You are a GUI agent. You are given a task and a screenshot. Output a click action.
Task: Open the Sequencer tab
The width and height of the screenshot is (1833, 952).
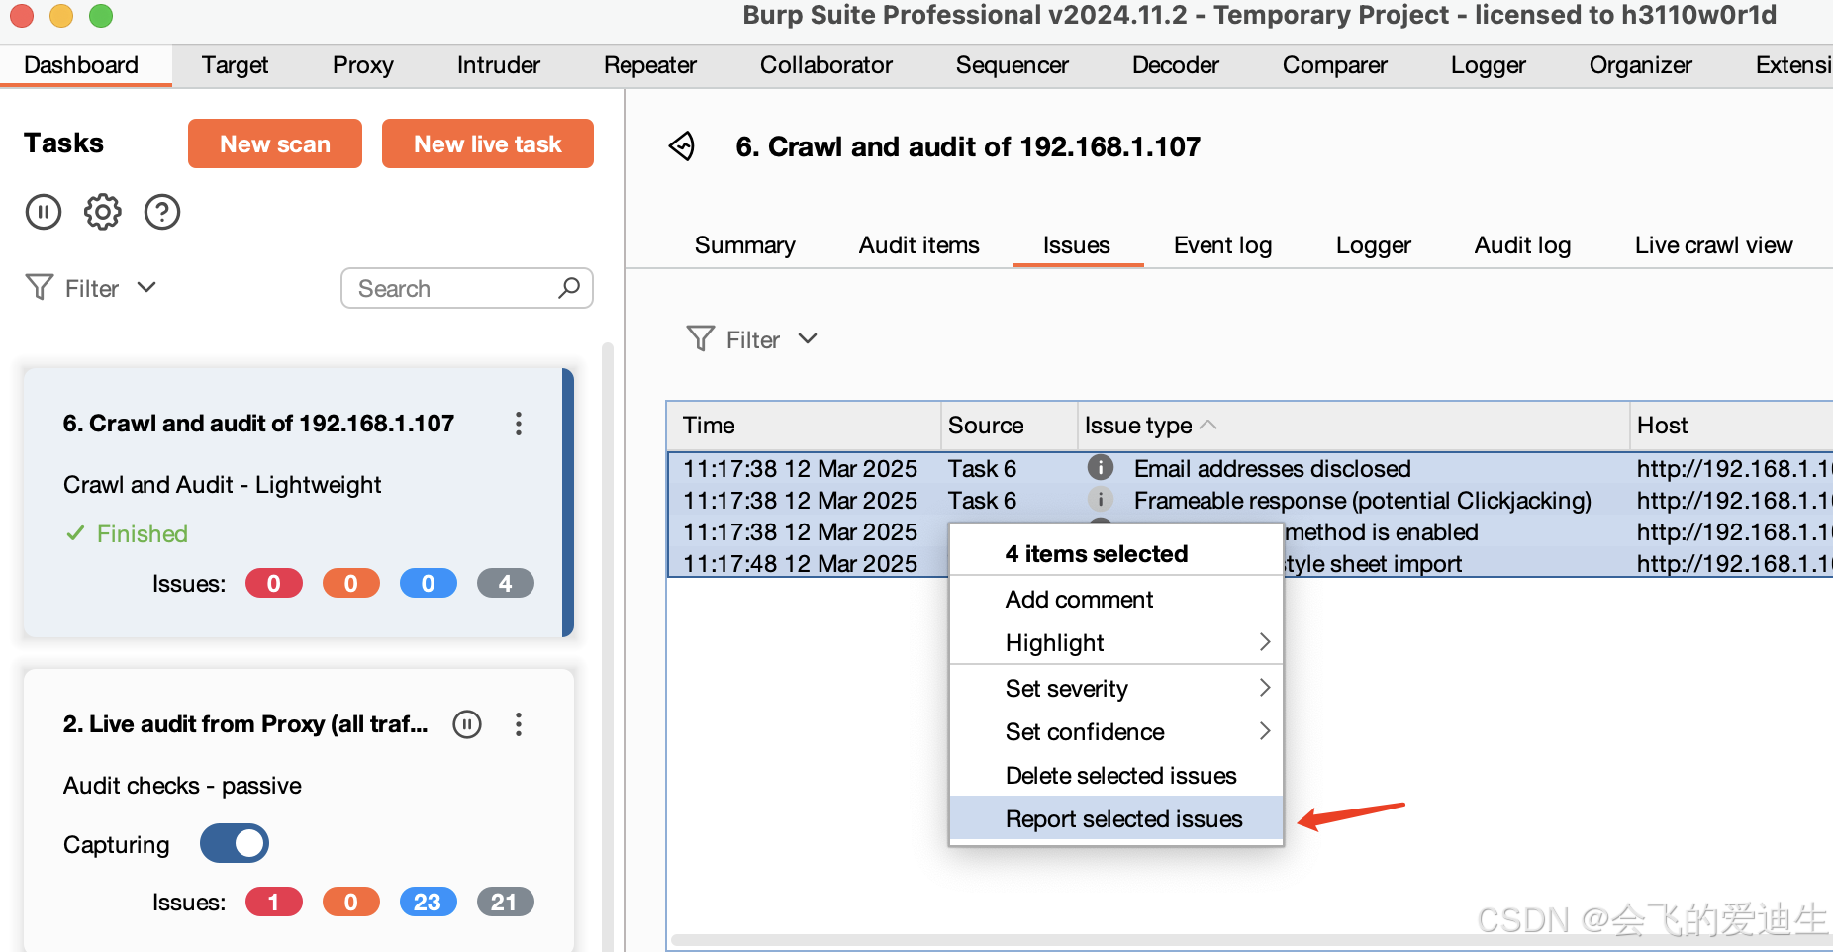[1013, 65]
